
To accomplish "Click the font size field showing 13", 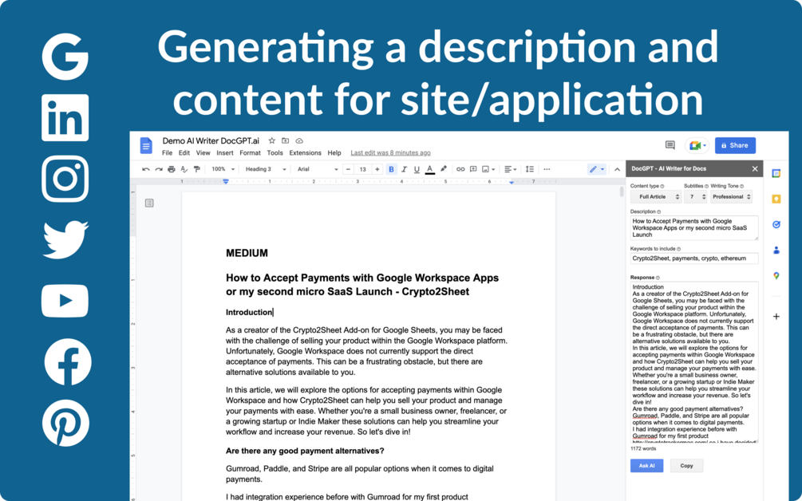I will (362, 169).
